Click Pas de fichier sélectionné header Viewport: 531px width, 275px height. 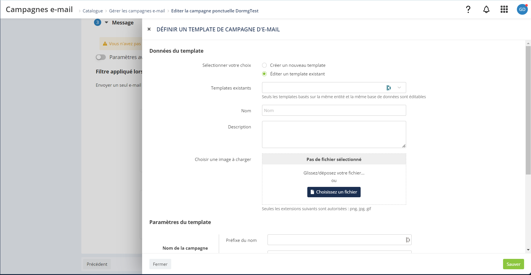coord(334,159)
